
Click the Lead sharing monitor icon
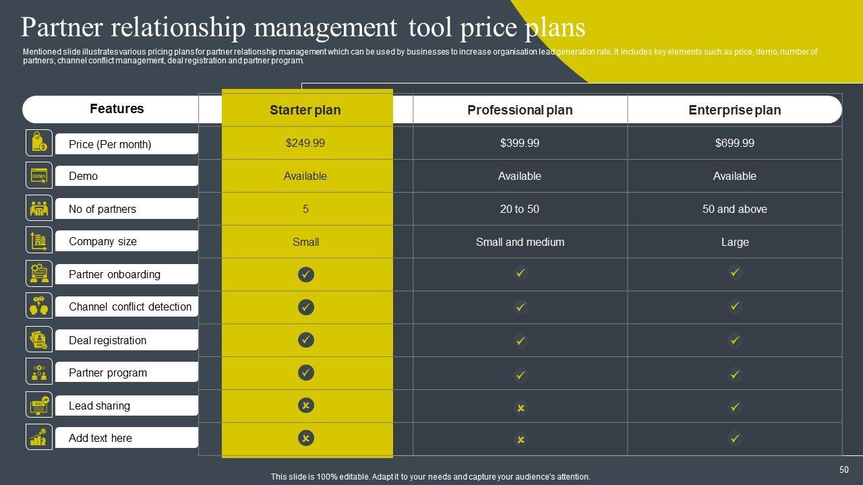[x=38, y=405]
